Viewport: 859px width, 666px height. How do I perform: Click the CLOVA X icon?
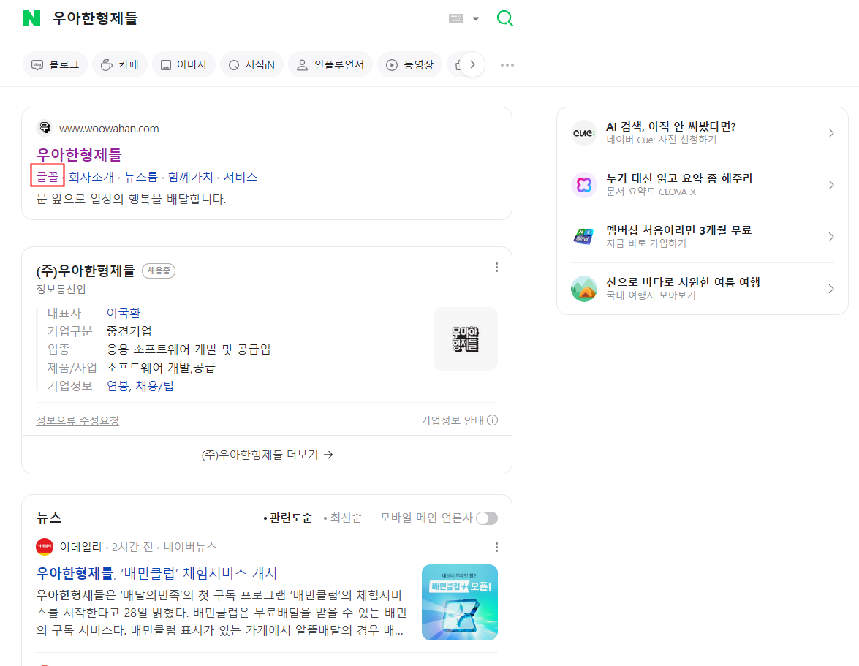[x=584, y=185]
